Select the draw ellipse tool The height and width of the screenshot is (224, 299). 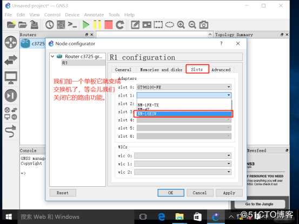[x=170, y=25]
